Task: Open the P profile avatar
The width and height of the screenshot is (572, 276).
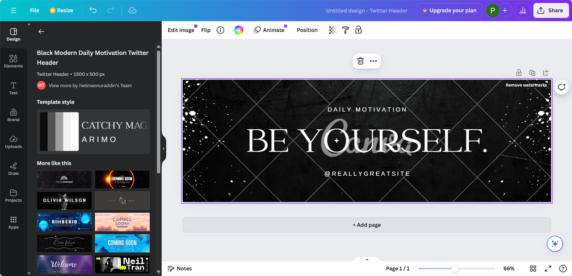Action: click(x=493, y=10)
